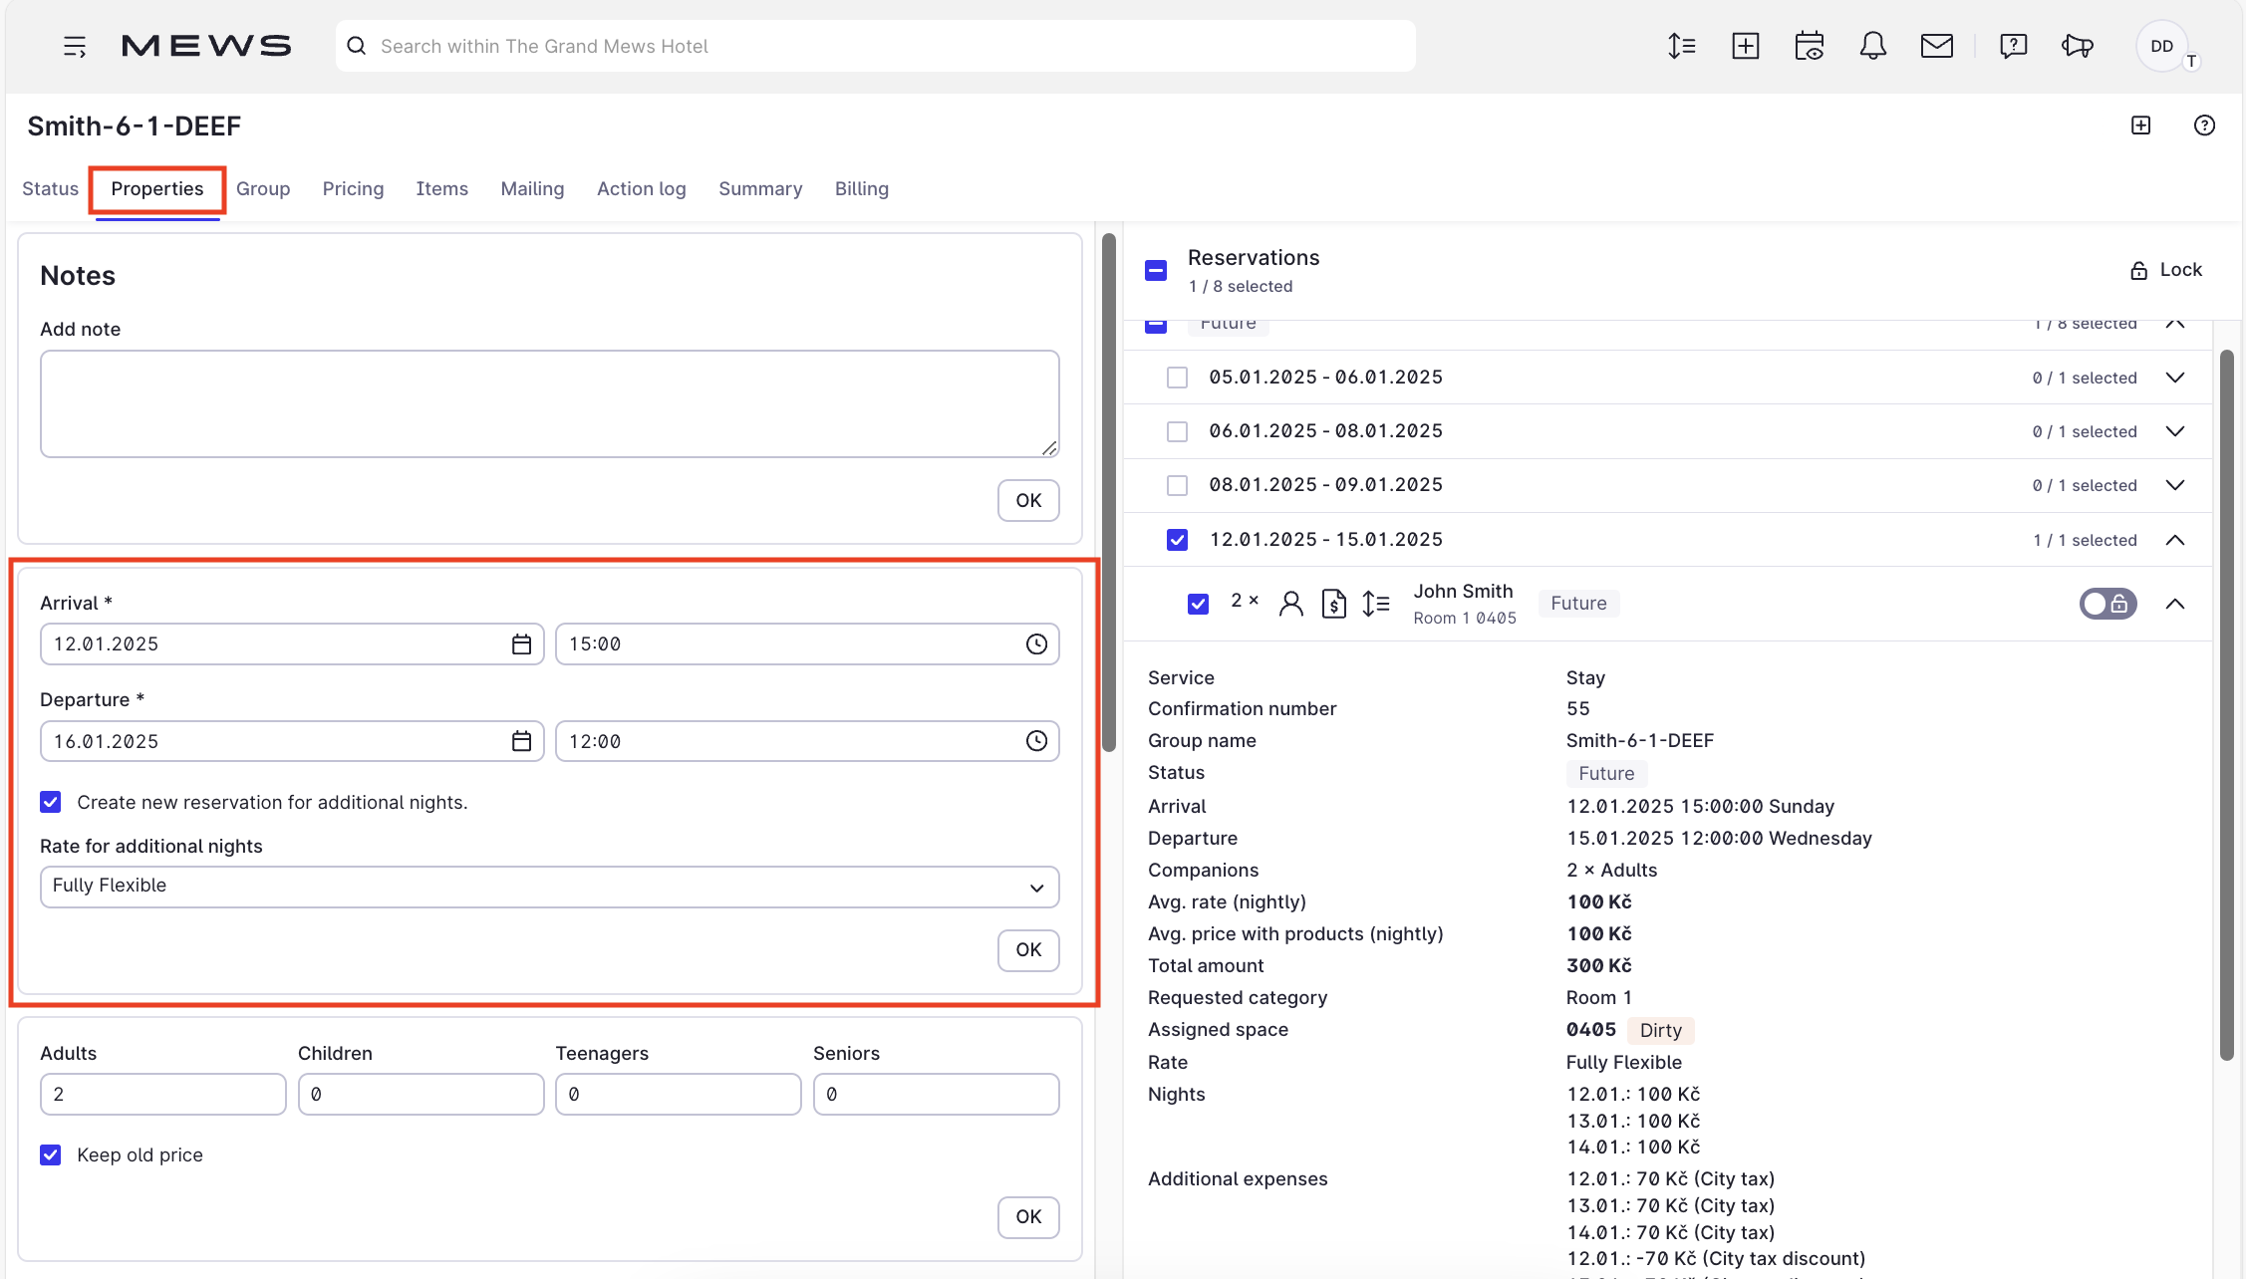Switch to the Billing tab
Image resolution: width=2246 pixels, height=1279 pixels.
(x=861, y=188)
